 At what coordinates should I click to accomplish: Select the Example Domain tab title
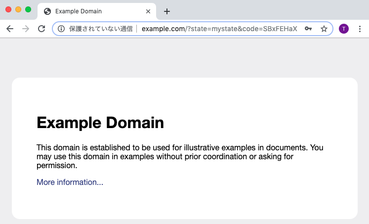coord(78,11)
